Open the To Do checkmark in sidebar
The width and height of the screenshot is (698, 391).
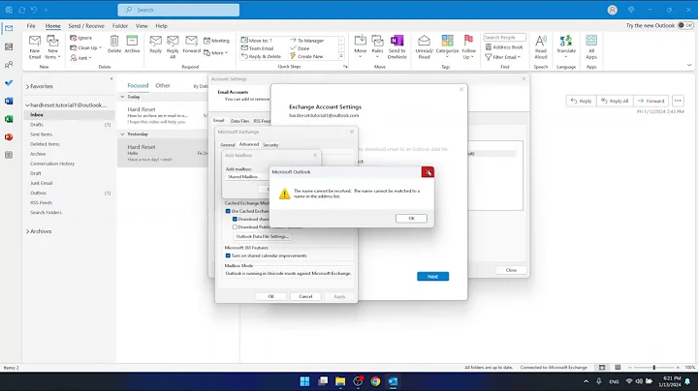9,82
